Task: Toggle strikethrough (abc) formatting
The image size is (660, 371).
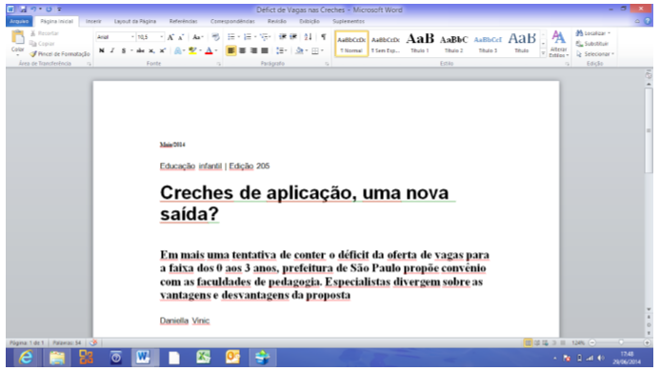Action: click(x=141, y=50)
